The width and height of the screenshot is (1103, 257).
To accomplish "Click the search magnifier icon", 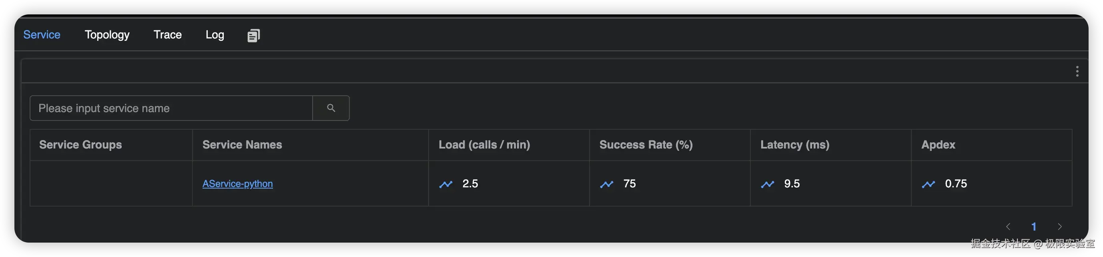I will (331, 108).
